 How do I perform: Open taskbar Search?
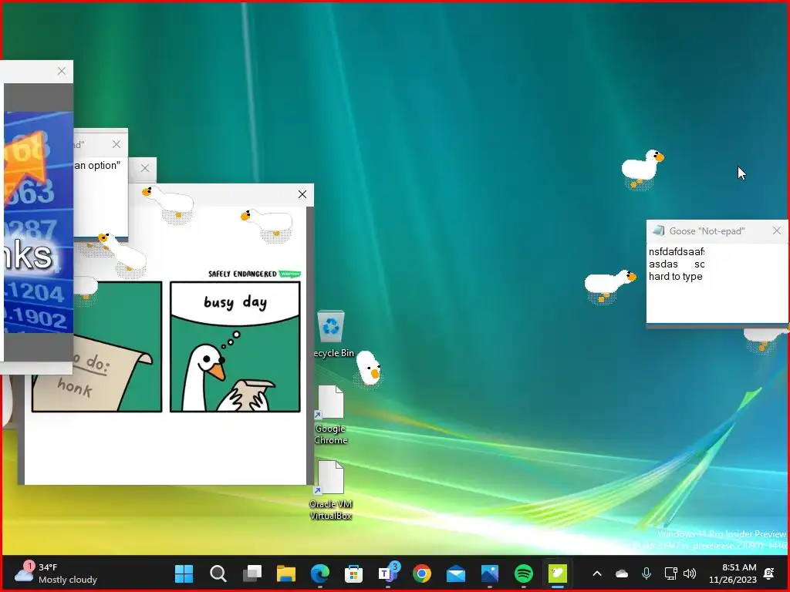click(218, 573)
